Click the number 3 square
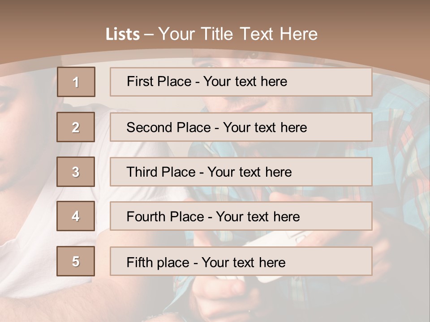The image size is (430, 322). (x=76, y=172)
